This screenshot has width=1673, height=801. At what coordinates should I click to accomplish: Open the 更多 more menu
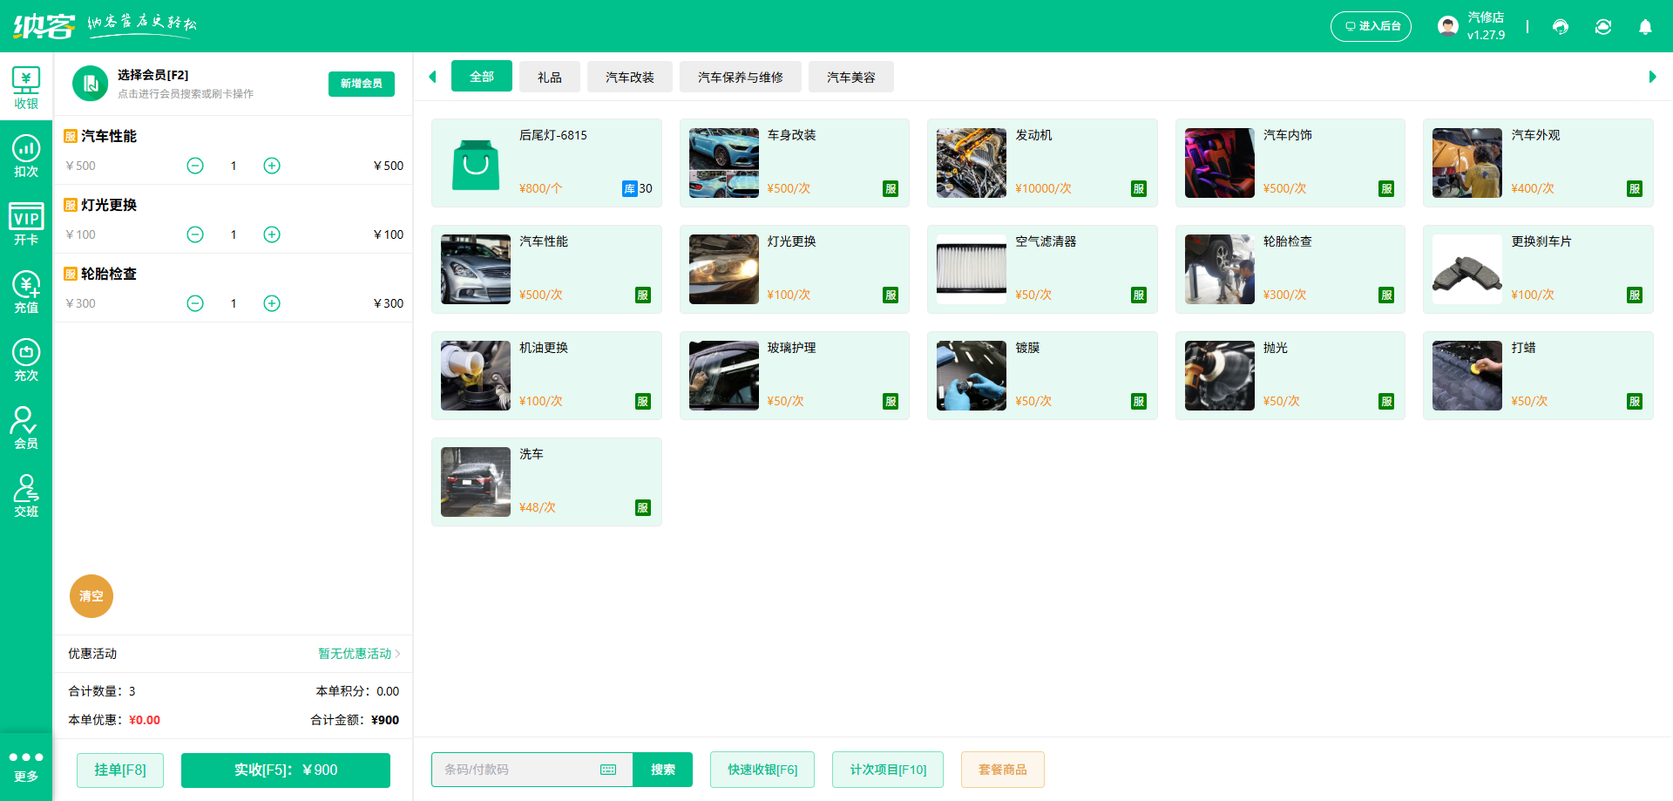[26, 766]
